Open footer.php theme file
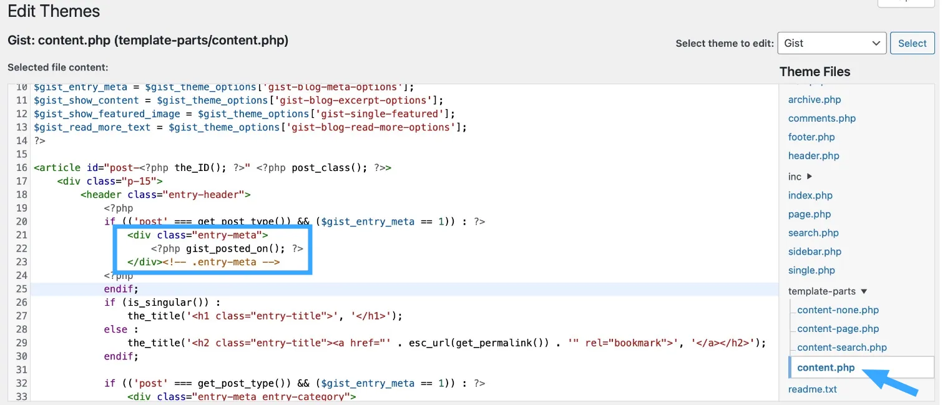The height and width of the screenshot is (405, 950). (x=811, y=137)
